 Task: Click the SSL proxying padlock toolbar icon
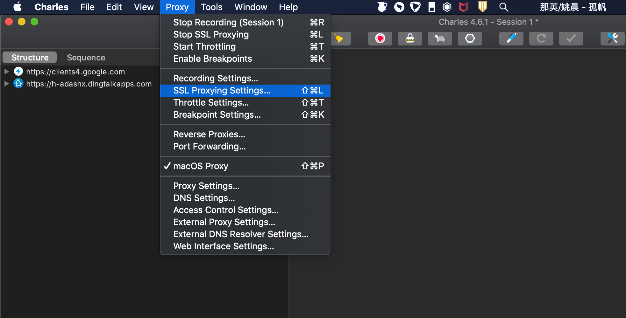410,38
